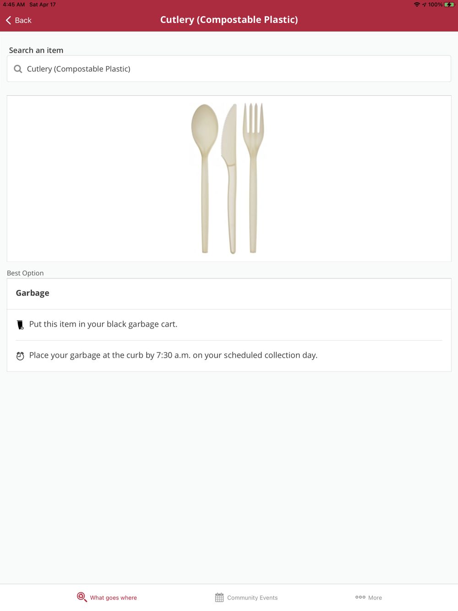Screen dimensions: 458x611
Task: Click the Community Events calendar icon
Action: tap(219, 597)
